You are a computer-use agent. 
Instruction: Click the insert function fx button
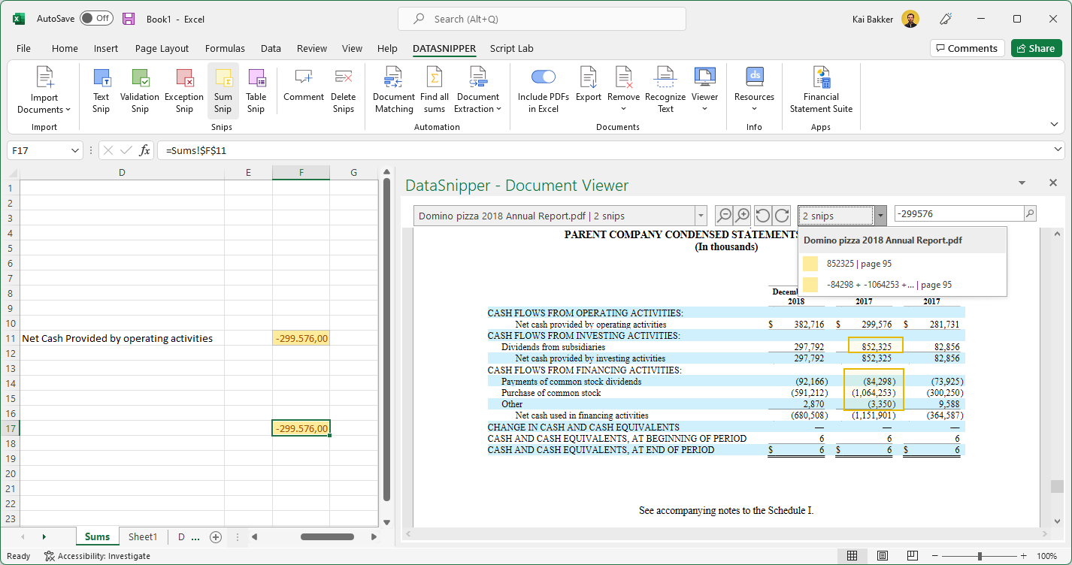point(145,150)
